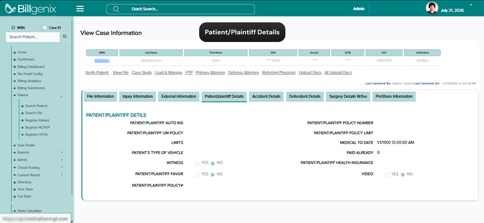Screen dimensions: 484x223
Task: Open Register NCPDP submenu item
Action: pyautogui.click(x=37, y=128)
